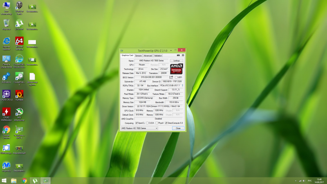This screenshot has width=327, height=184.
Task: Switch to the Sensors tab
Action: 138,56
